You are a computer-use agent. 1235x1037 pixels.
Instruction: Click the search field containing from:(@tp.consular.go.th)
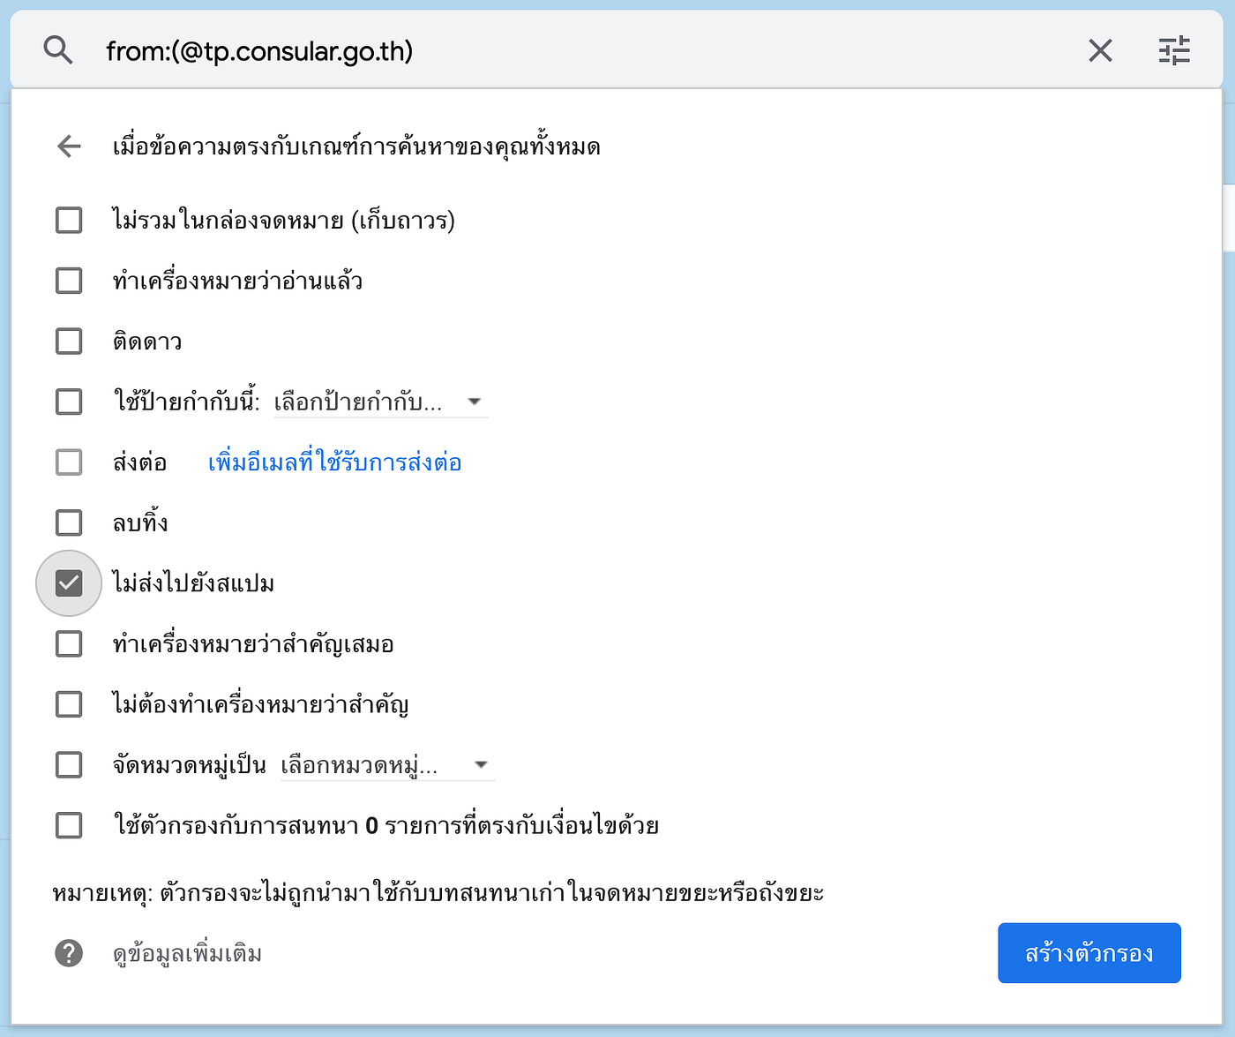click(582, 50)
